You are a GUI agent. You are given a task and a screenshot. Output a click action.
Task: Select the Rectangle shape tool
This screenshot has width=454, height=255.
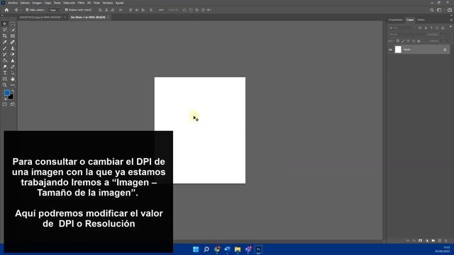click(x=5, y=79)
